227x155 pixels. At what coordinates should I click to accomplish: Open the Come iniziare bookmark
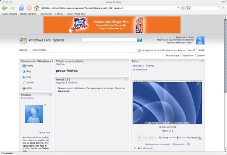click(10, 14)
